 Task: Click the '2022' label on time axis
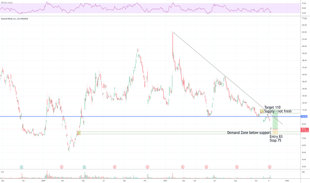pos(287,181)
